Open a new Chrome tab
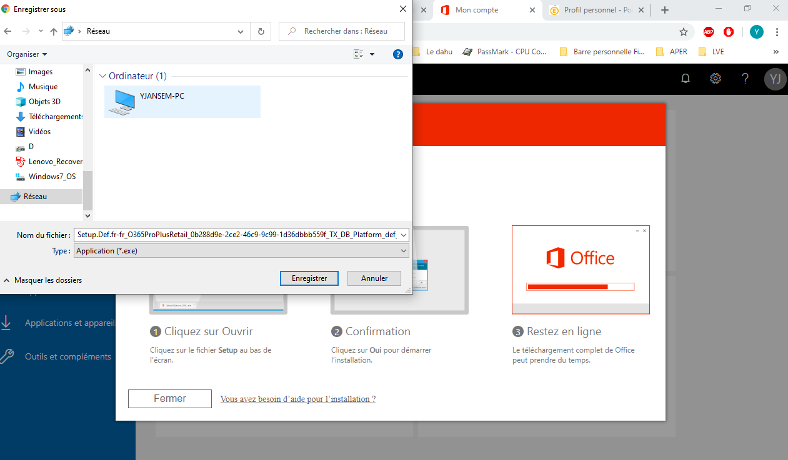This screenshot has height=460, width=788. [665, 10]
